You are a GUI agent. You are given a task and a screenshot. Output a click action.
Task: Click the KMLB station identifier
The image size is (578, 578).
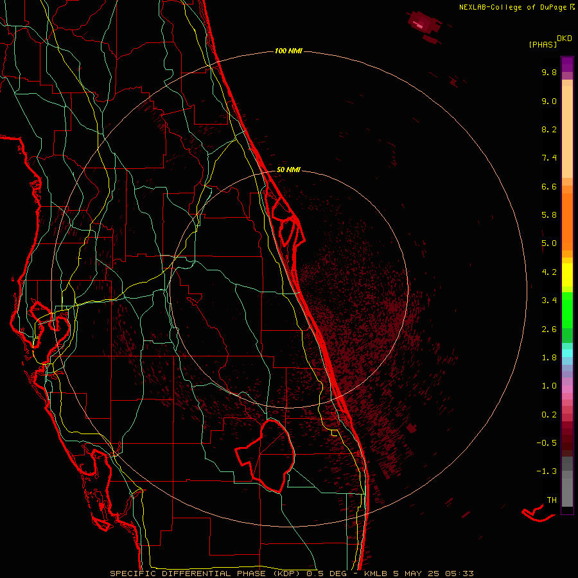[x=376, y=574]
